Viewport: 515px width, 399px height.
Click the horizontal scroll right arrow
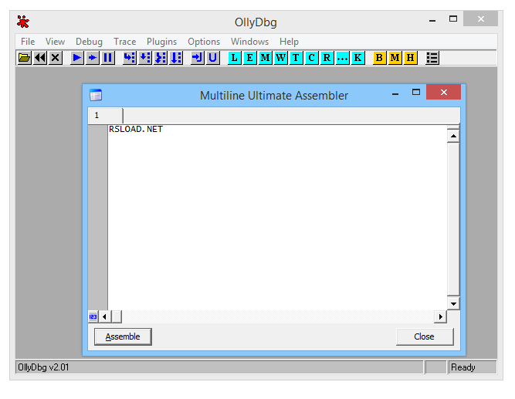(x=440, y=316)
